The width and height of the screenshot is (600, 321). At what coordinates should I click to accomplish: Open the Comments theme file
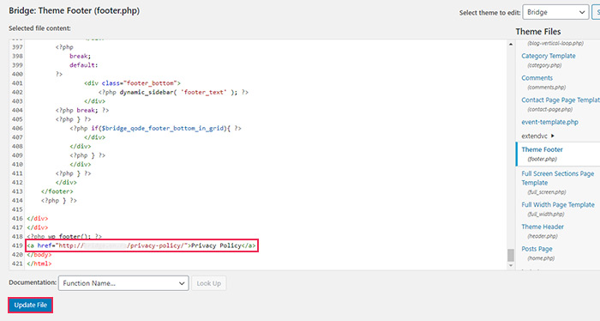(x=537, y=78)
